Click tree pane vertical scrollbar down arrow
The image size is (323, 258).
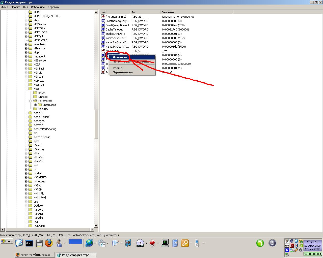96,226
